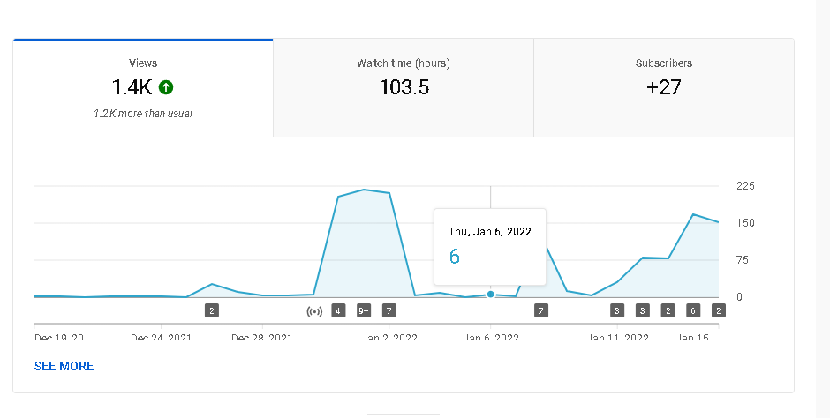Select the Views metric tab
Screen dimensions: 830x418
pos(143,87)
